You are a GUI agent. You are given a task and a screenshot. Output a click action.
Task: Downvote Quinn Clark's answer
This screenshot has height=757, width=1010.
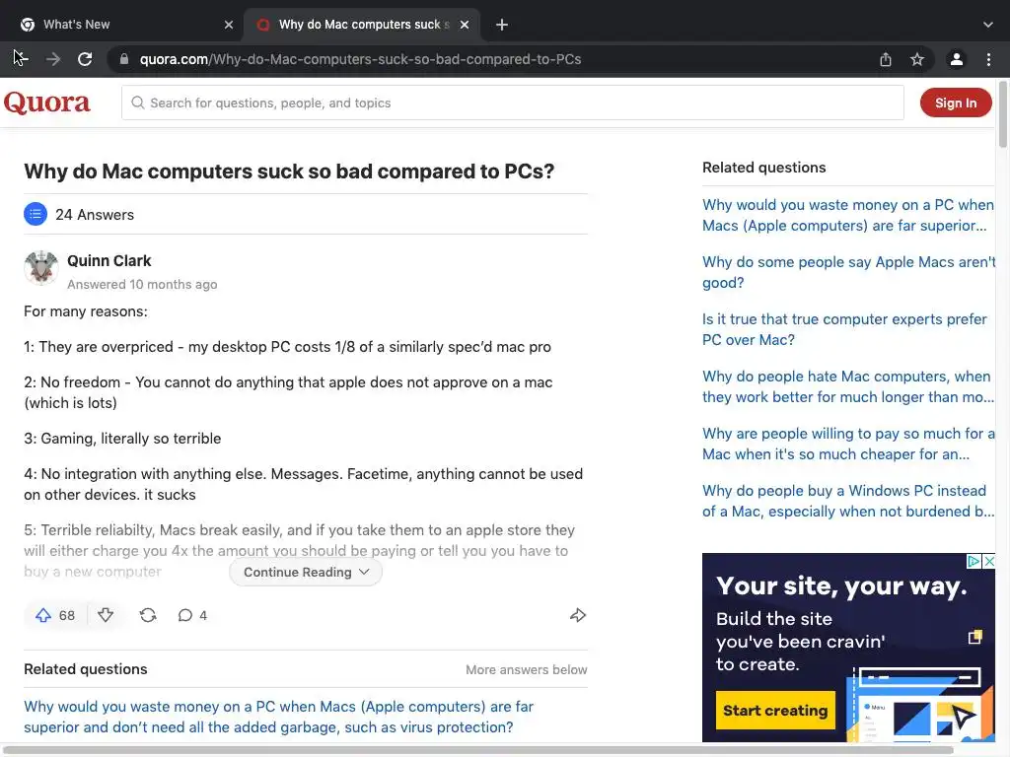coord(106,615)
